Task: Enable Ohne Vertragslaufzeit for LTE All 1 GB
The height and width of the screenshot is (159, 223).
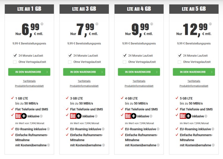Action: (15, 62)
